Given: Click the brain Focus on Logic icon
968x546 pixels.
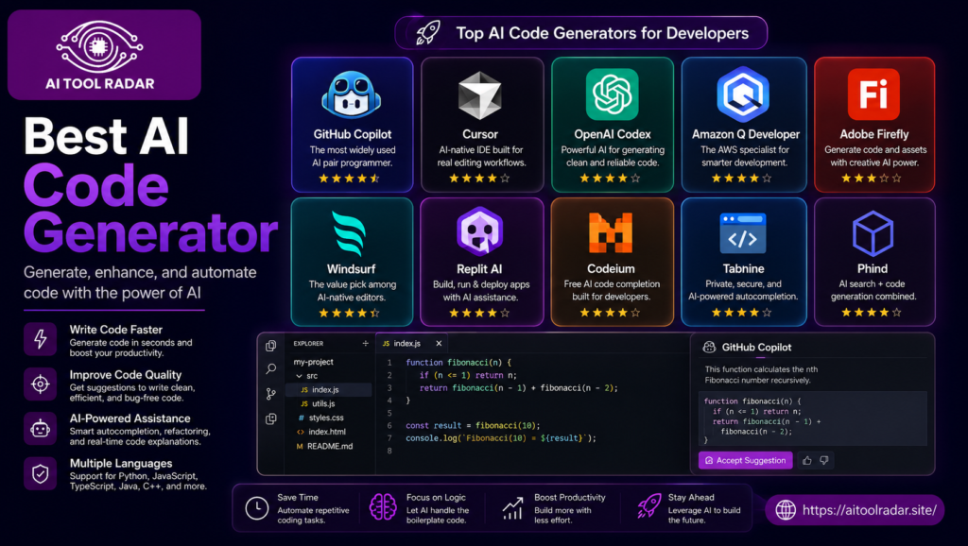Looking at the screenshot, I should click(x=383, y=507).
